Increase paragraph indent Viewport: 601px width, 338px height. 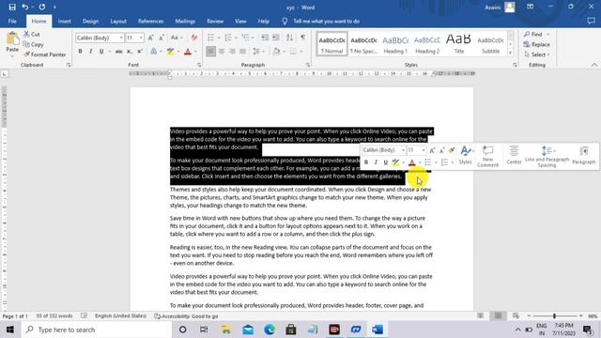[275, 38]
